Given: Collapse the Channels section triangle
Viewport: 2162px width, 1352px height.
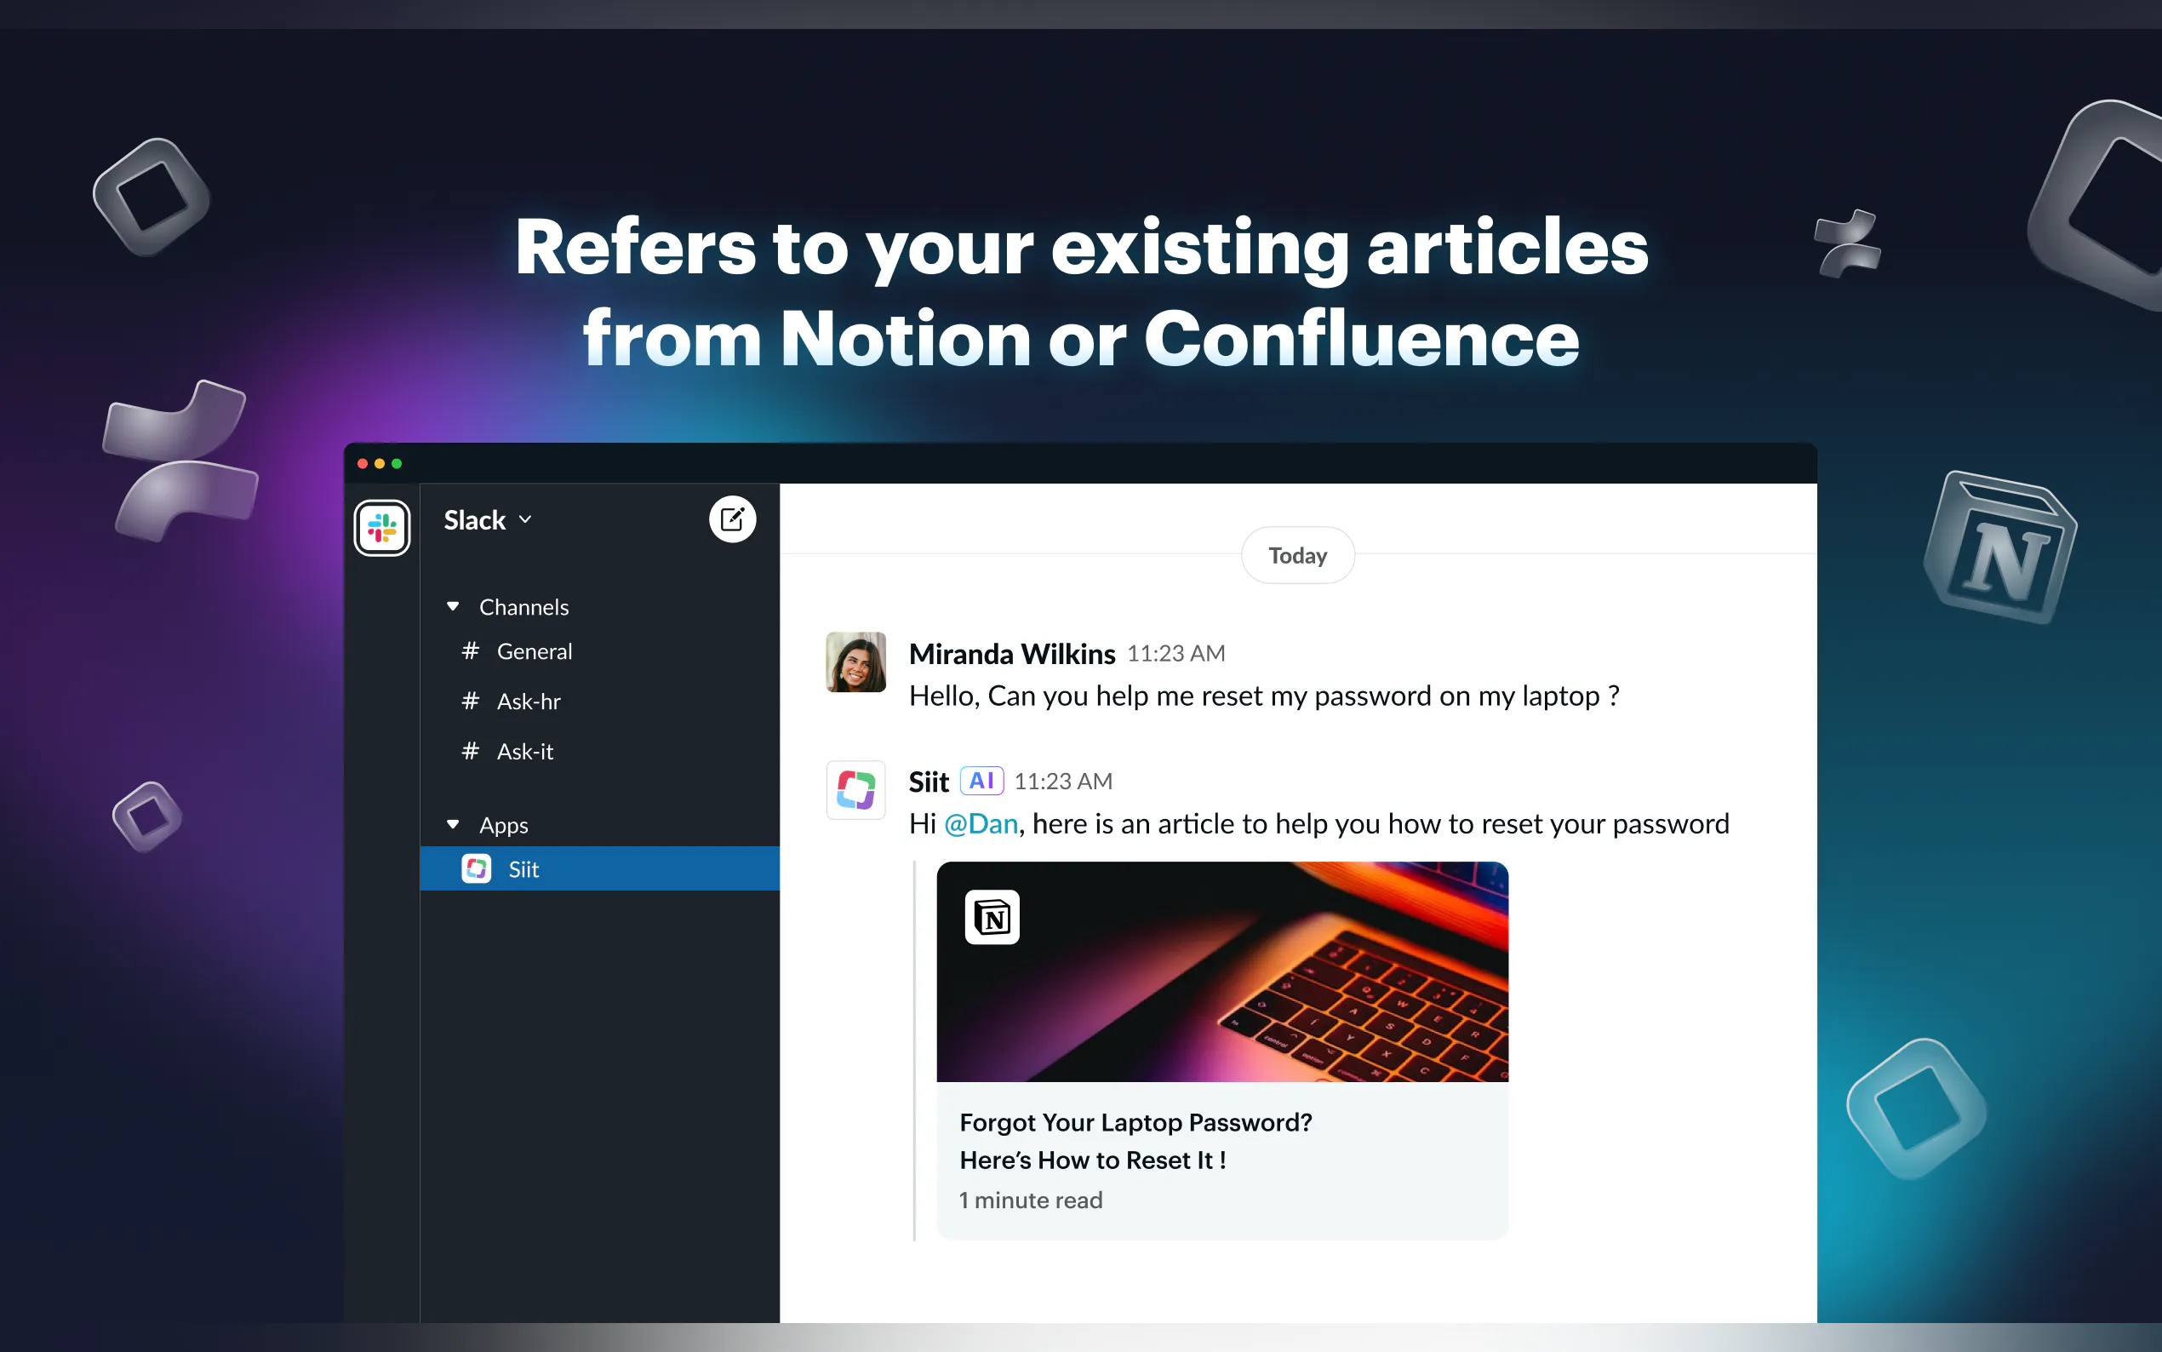Looking at the screenshot, I should tap(453, 606).
